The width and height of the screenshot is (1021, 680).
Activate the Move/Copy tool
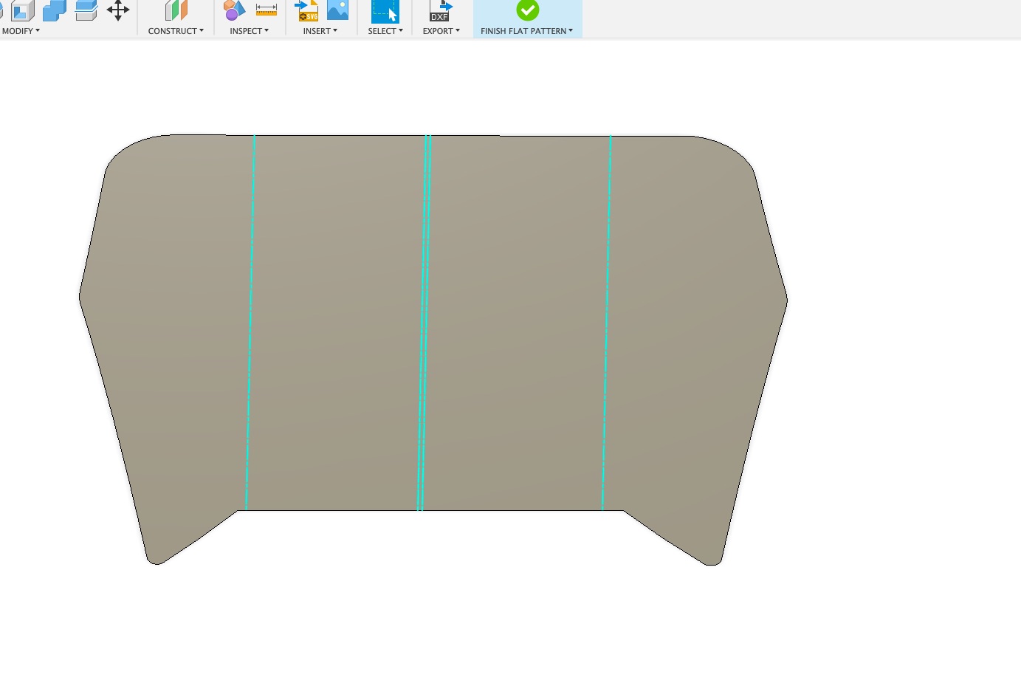[117, 10]
